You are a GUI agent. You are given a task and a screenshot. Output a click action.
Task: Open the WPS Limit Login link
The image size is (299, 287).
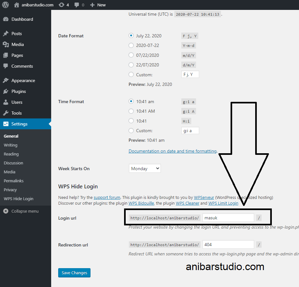click(223, 203)
